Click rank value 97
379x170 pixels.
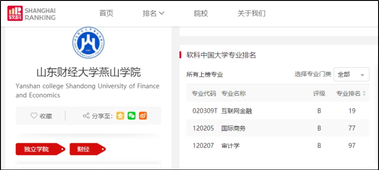pyautogui.click(x=352, y=146)
